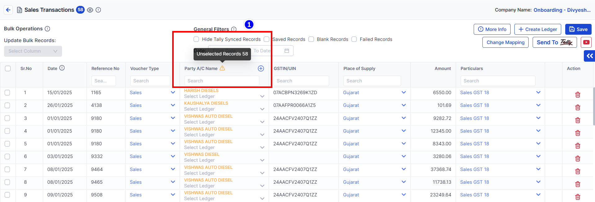The width and height of the screenshot is (595, 202).
Task: Enable Hide Tally Synced Records checkbox
Action: [x=196, y=39]
